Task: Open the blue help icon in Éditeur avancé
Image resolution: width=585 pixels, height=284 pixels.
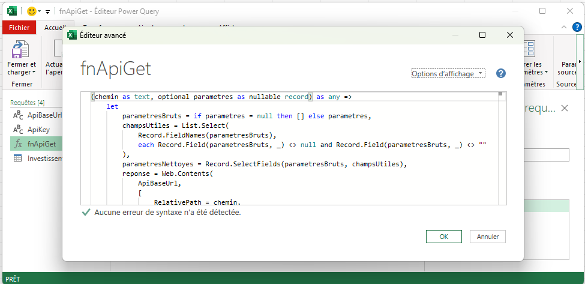Action: (500, 73)
